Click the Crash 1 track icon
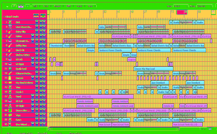This screenshot has height=134, width=217. [10, 92]
